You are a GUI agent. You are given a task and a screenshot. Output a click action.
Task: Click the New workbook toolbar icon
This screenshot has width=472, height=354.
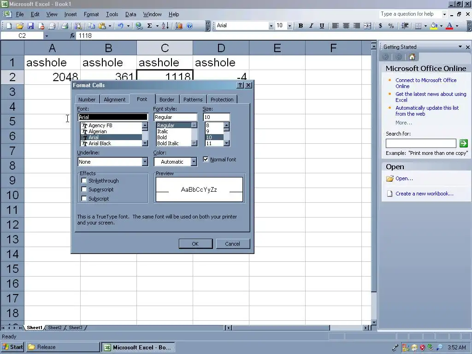[9, 26]
